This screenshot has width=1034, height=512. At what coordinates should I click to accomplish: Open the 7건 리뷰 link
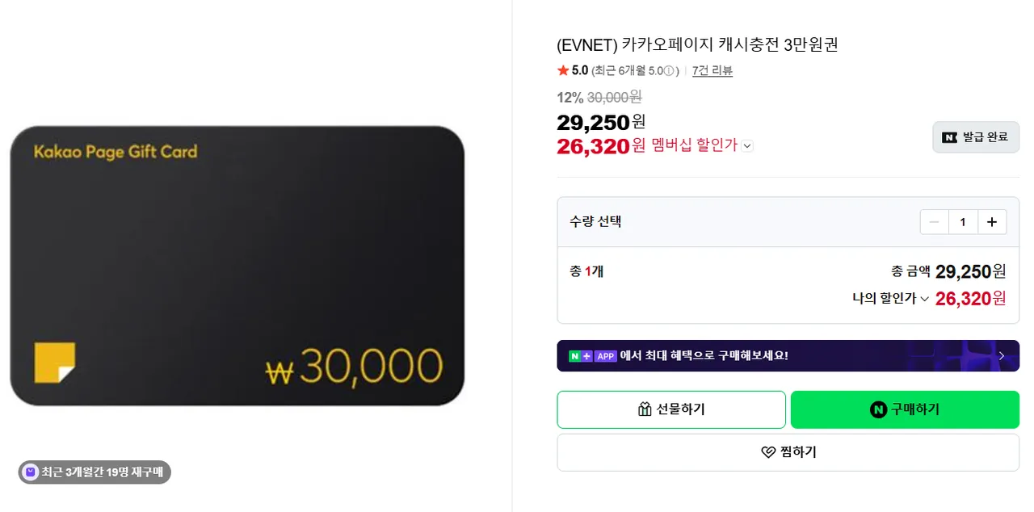pos(712,71)
